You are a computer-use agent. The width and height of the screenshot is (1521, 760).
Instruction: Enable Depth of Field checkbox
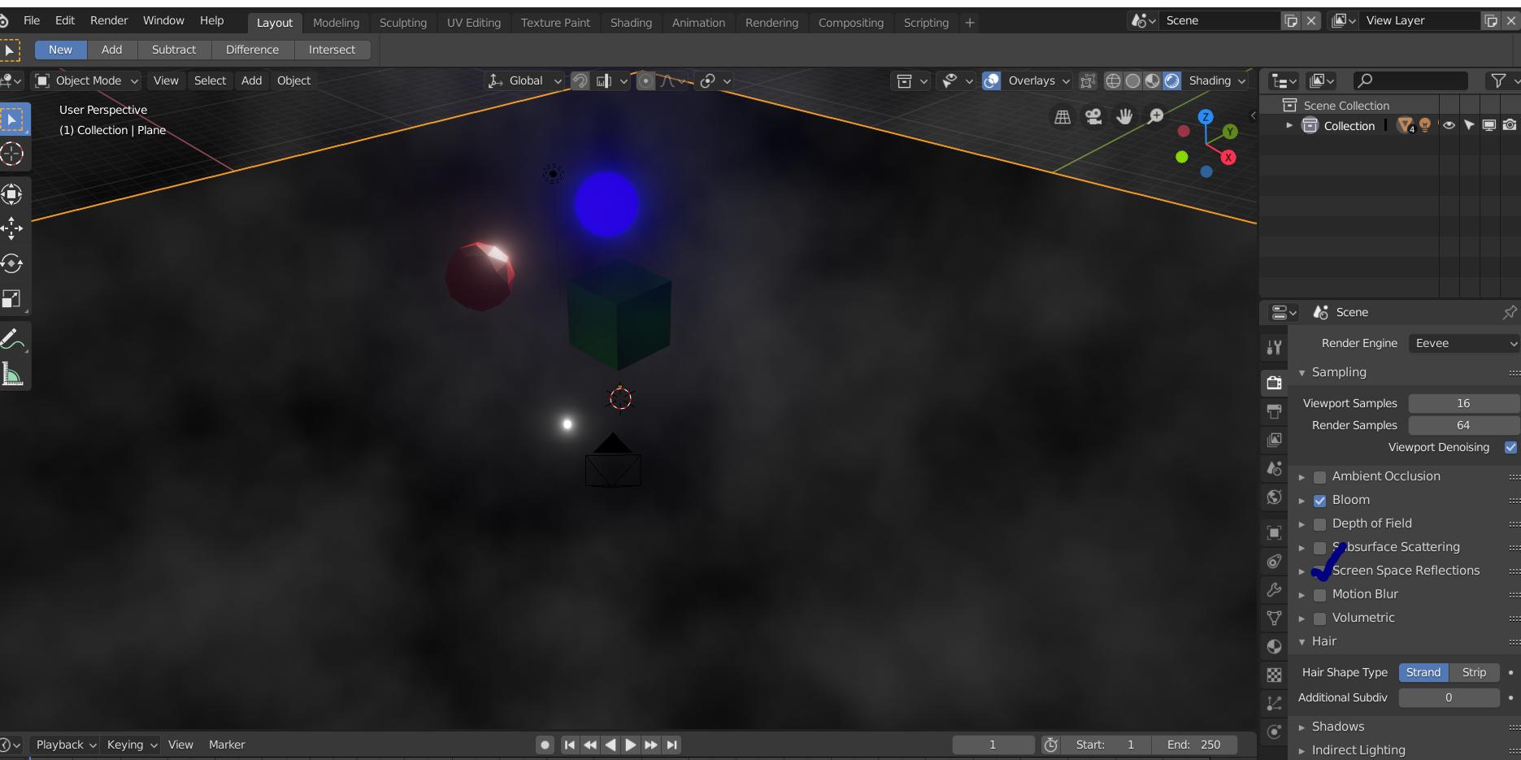(1319, 524)
